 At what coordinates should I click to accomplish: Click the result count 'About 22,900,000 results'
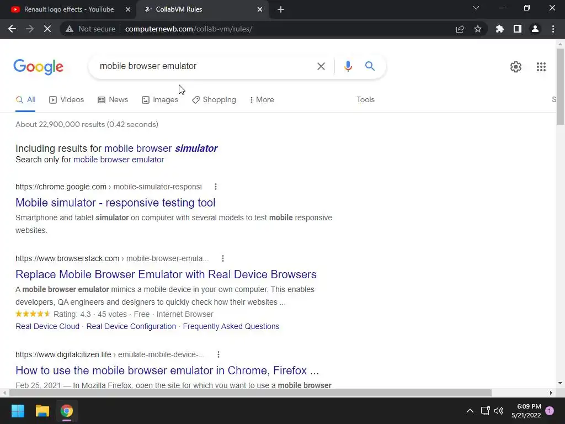tap(87, 124)
